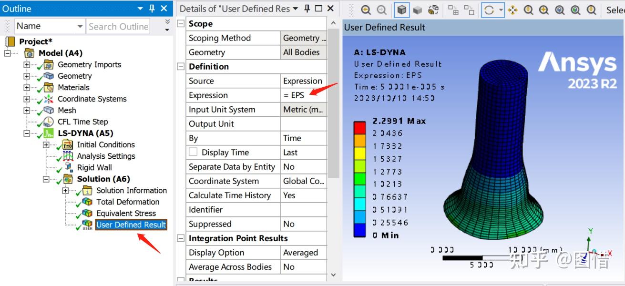
Task: Click the previous view icon in graphics toolbar
Action: pos(366,10)
